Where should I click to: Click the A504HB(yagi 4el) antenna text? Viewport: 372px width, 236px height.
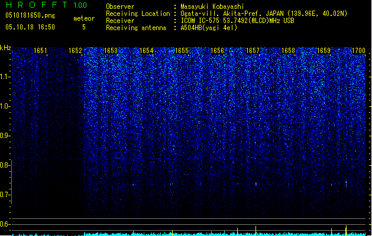pyautogui.click(x=209, y=28)
